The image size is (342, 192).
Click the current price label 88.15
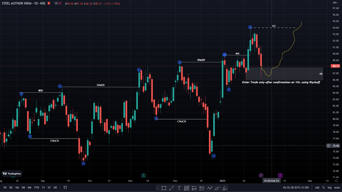coord(335,66)
